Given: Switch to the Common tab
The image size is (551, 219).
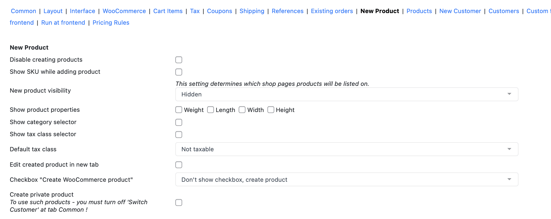Looking at the screenshot, I should [23, 11].
